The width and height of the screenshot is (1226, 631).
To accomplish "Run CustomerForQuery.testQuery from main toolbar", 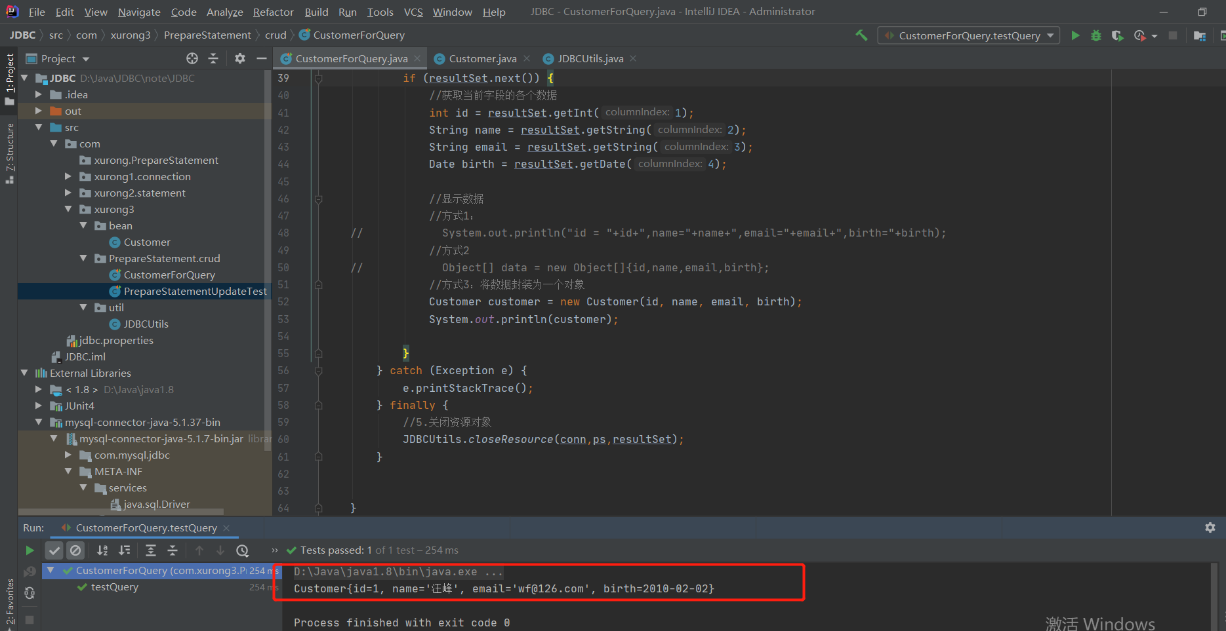I will click(x=1075, y=35).
